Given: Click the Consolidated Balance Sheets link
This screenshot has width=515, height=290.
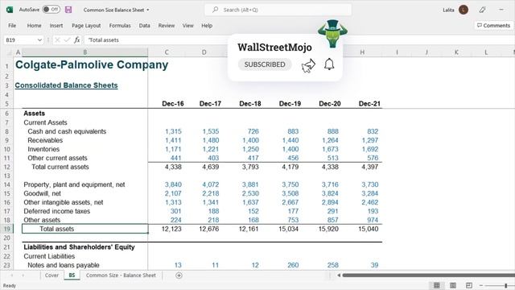Looking at the screenshot, I should [66, 85].
